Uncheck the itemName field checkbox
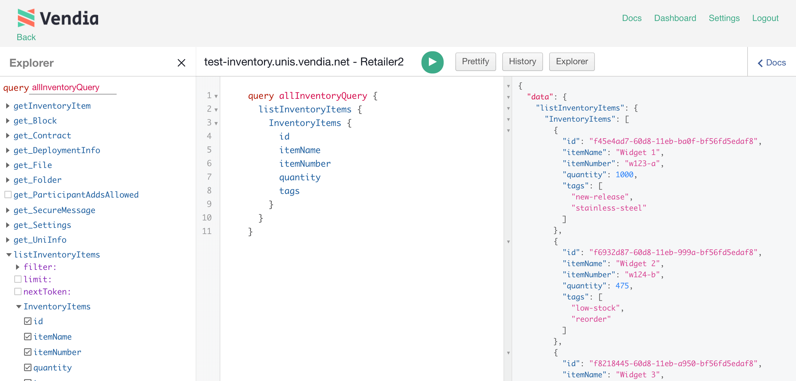The width and height of the screenshot is (796, 381). pyautogui.click(x=28, y=337)
